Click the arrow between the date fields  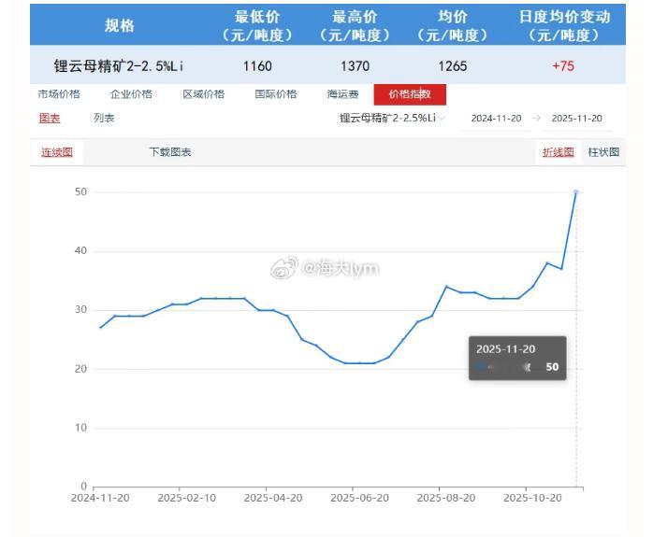pos(536,118)
